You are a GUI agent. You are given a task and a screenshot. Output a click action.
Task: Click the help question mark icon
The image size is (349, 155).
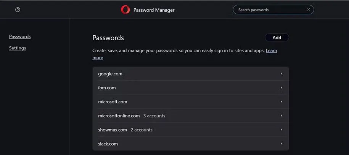(18, 10)
